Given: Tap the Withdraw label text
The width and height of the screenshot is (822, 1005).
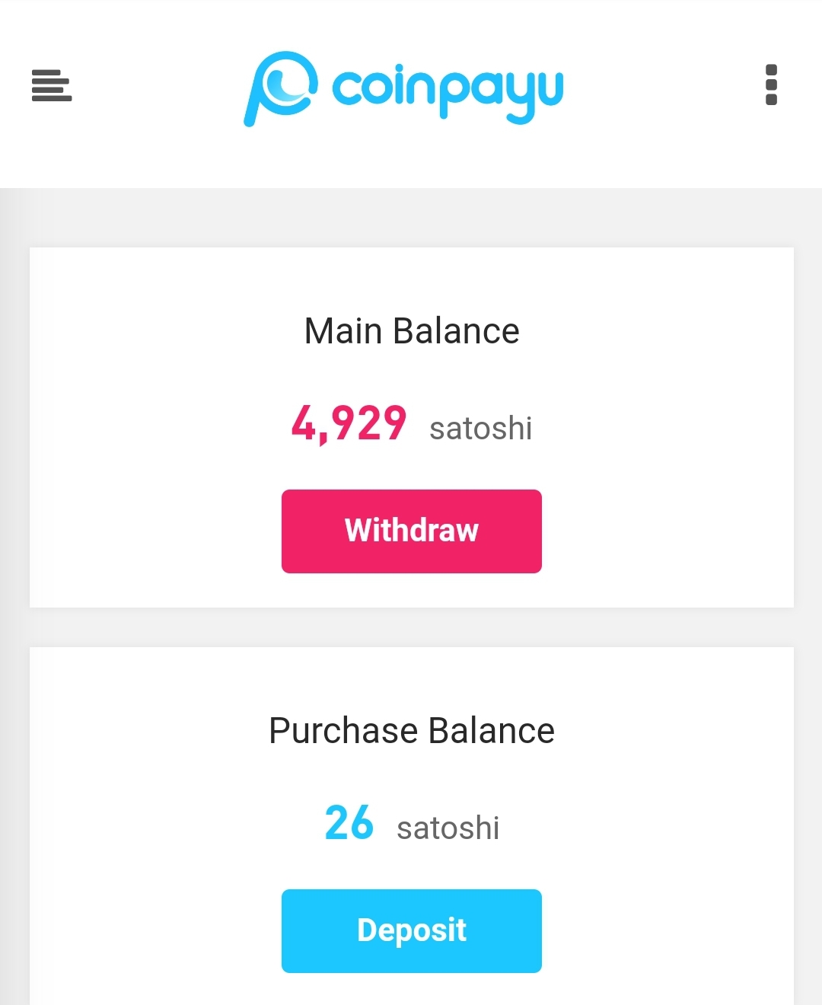Looking at the screenshot, I should coord(411,531).
